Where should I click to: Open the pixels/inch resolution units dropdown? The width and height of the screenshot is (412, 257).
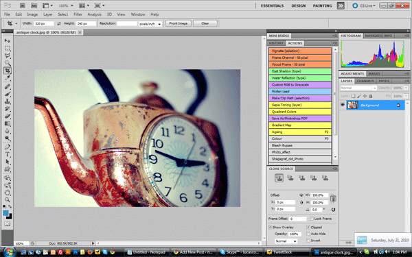[150, 23]
